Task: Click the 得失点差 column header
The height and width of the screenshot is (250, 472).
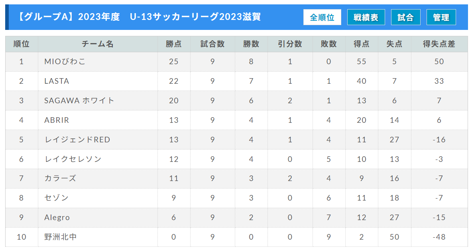Action: 439,44
